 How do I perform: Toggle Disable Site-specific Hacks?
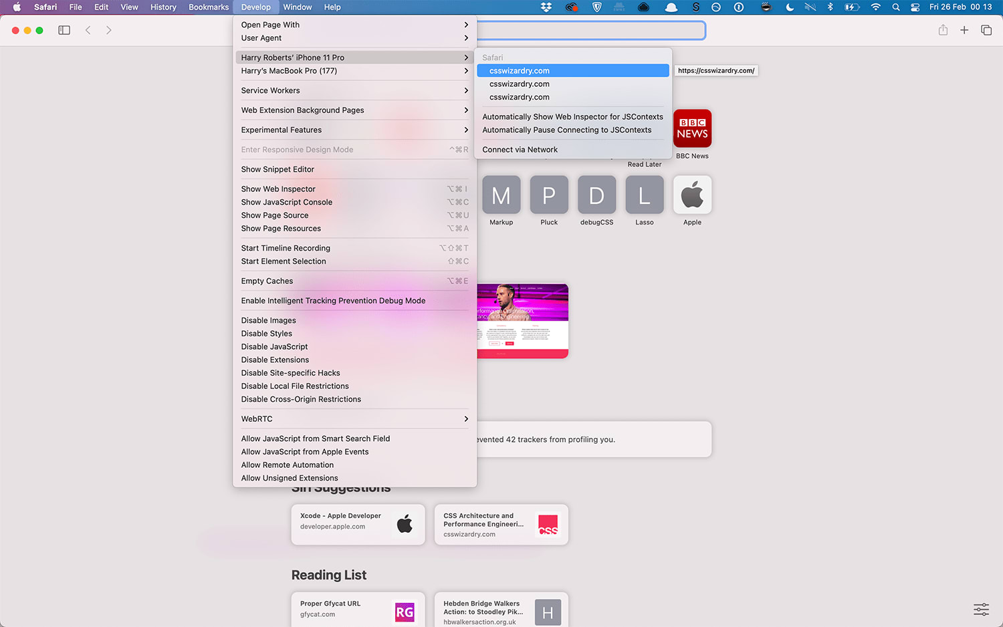354,373
